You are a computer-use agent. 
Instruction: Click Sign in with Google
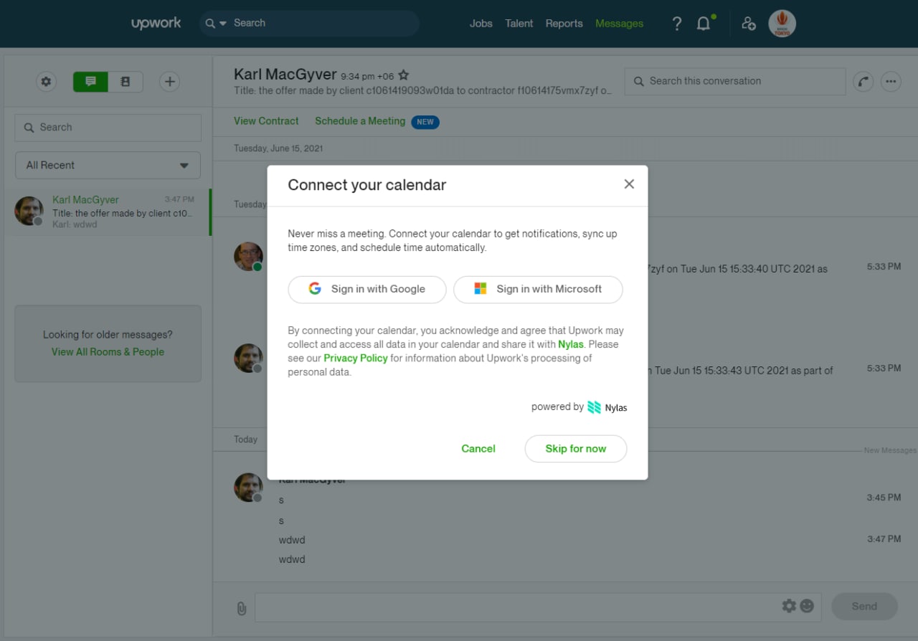[x=367, y=289]
